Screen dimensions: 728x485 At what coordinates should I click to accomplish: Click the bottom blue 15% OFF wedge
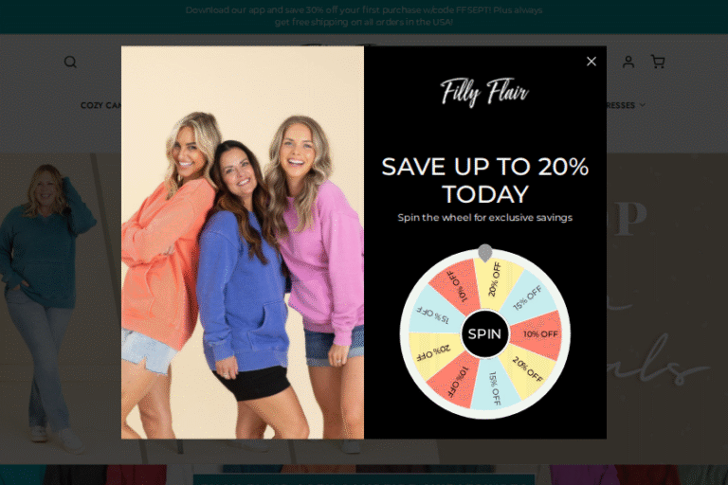tap(494, 386)
